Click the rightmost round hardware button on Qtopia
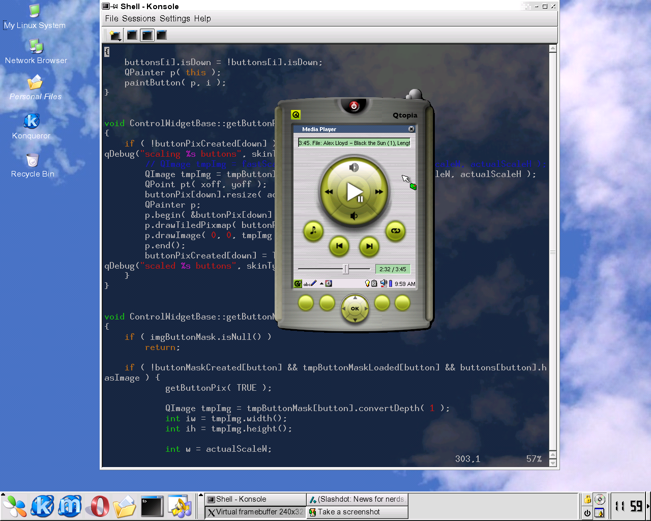This screenshot has width=651, height=521. [x=402, y=303]
